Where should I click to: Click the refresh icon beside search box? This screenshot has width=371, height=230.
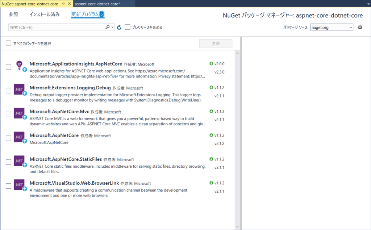[x=119, y=28]
